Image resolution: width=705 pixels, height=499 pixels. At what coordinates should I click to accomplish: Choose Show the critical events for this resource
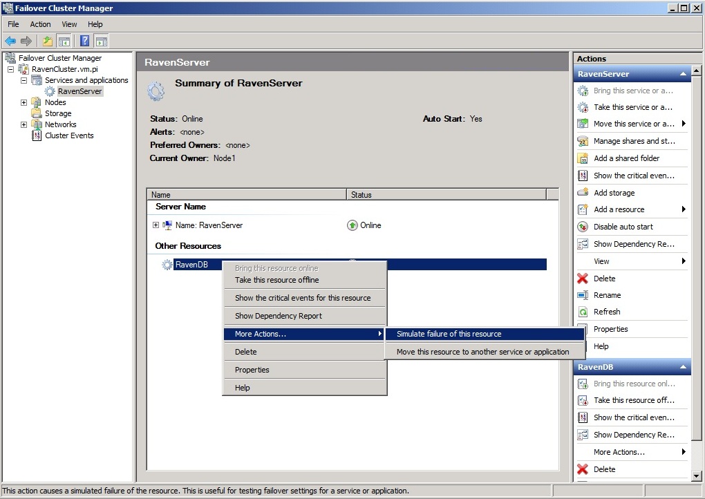click(x=305, y=298)
